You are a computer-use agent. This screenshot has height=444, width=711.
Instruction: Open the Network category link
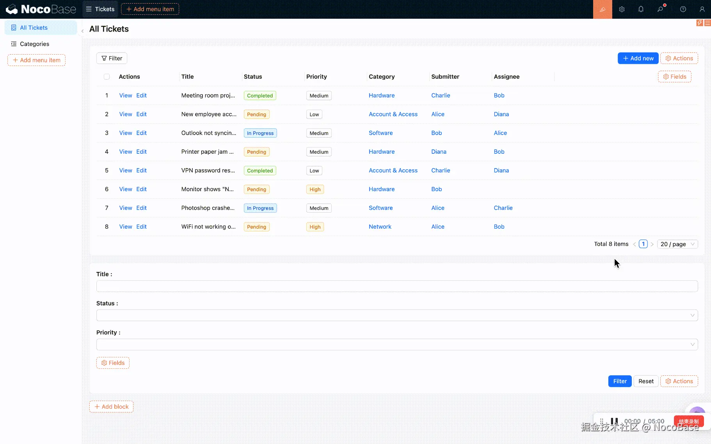pos(380,227)
